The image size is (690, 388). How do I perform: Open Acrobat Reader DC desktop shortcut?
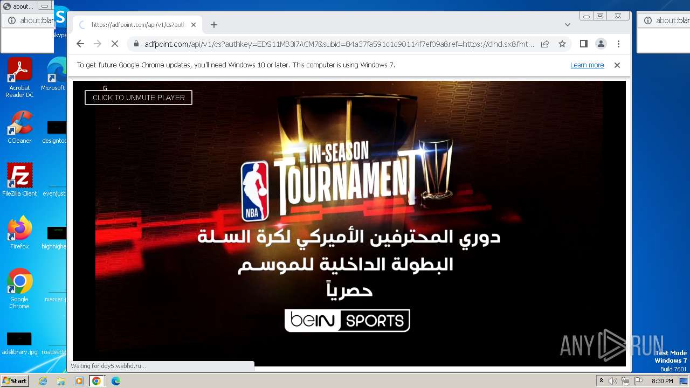[19, 78]
